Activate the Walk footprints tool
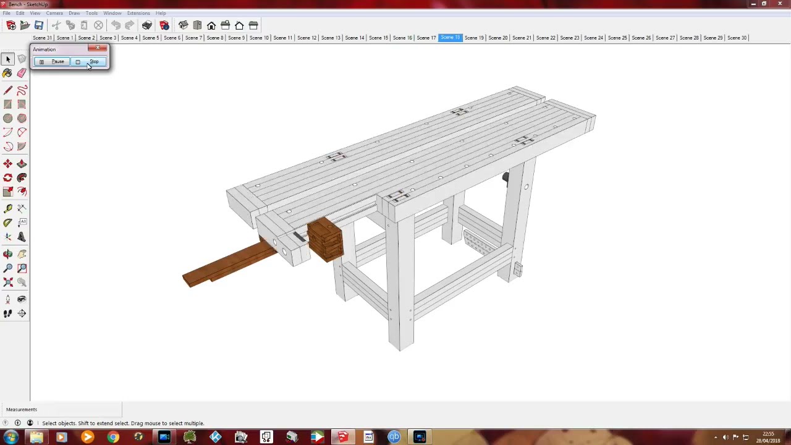This screenshot has width=791, height=445. [x=8, y=313]
